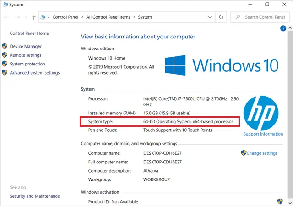Click 64-bit Operating System value
This screenshot has width=293, height=206.
point(188,122)
